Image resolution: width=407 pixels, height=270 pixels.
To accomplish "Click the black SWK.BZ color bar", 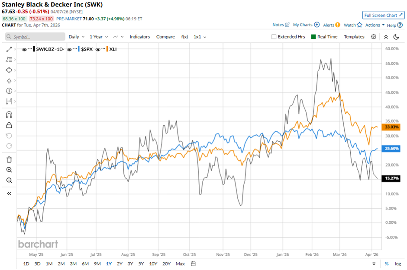I will pos(34,49).
